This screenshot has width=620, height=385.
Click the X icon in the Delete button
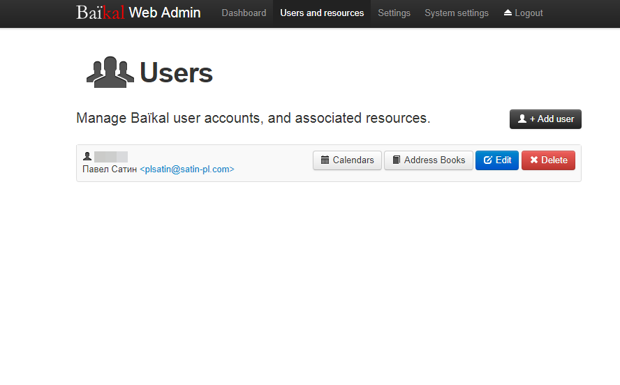tap(534, 160)
